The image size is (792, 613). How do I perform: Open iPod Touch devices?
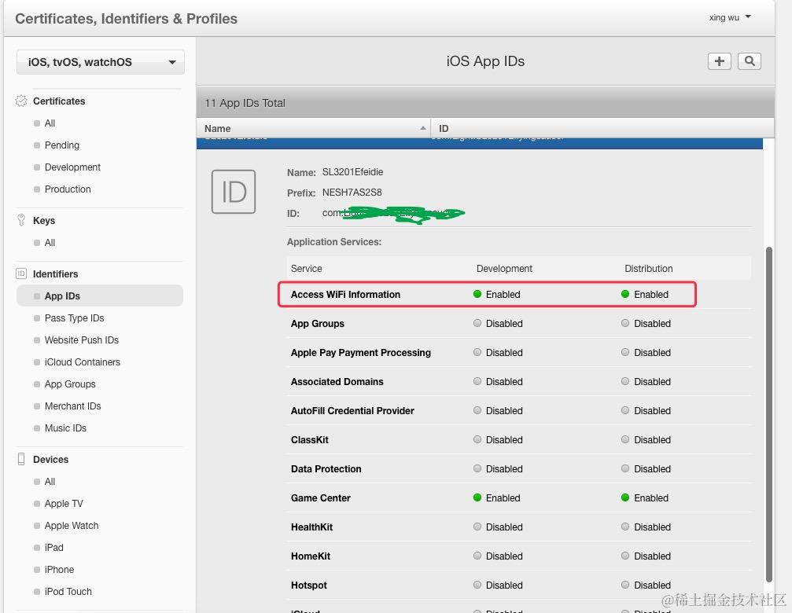click(x=68, y=591)
